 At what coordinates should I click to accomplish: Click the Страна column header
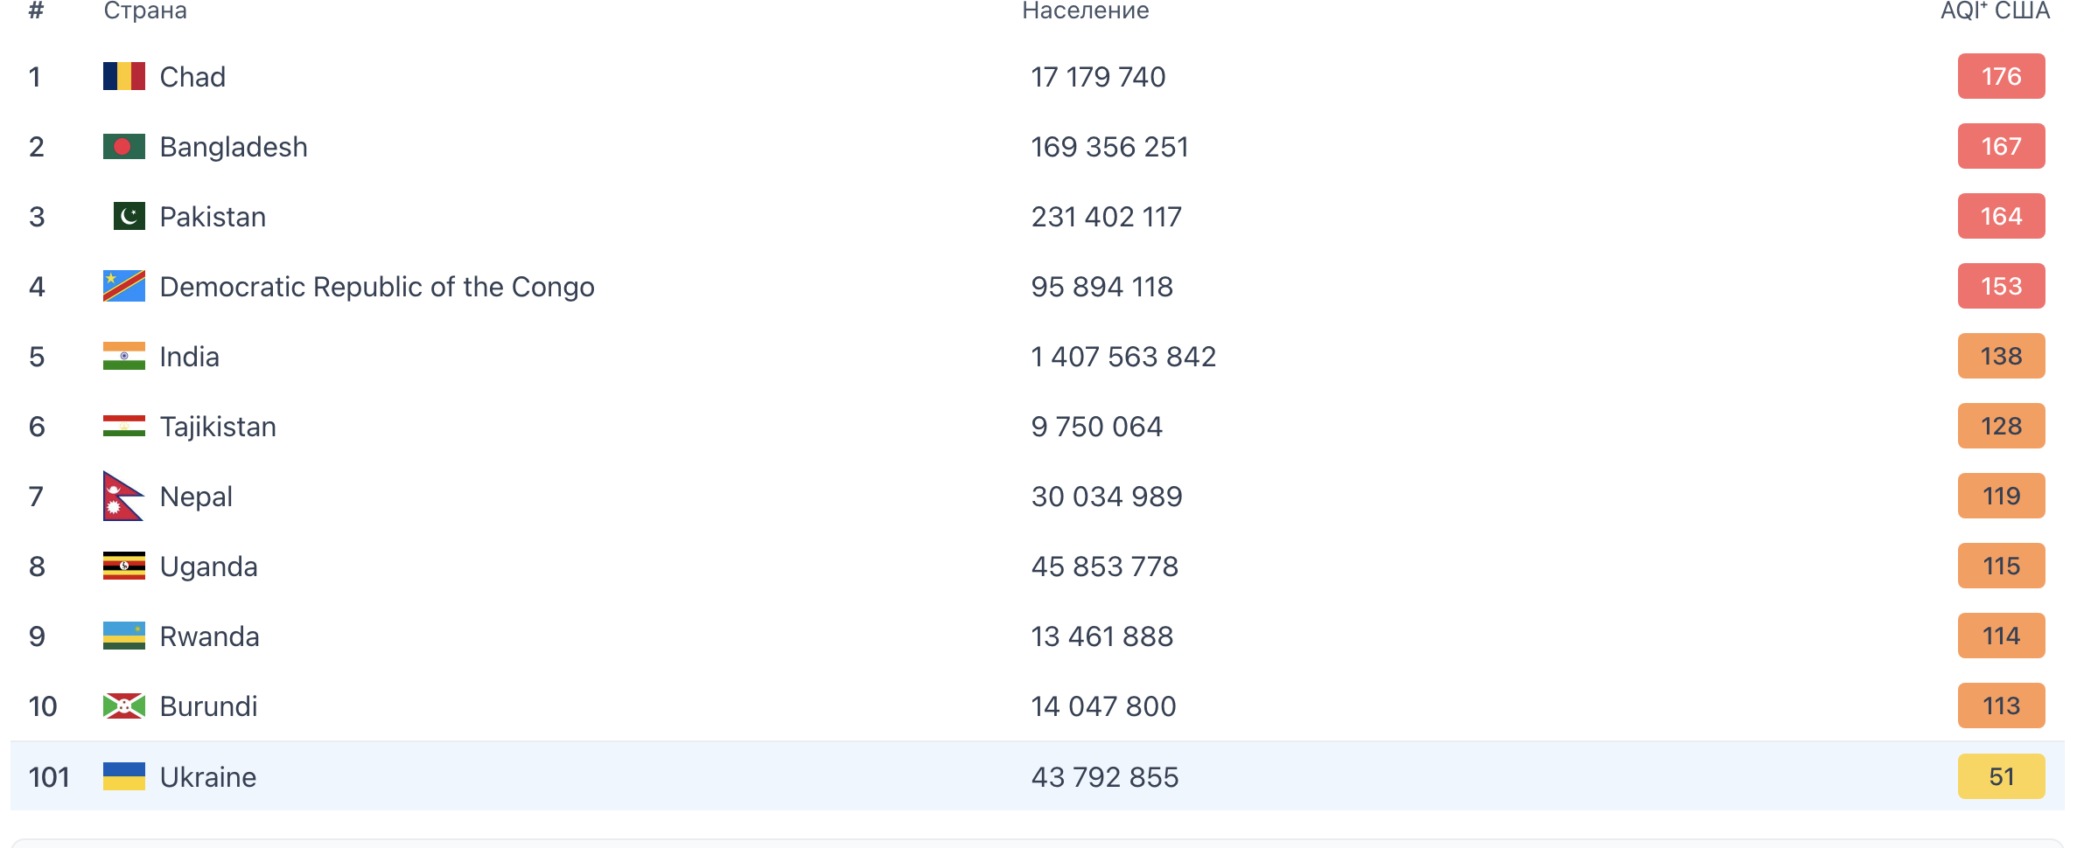click(145, 11)
